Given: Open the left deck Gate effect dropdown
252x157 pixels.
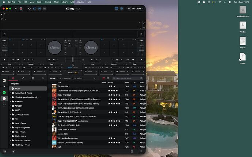Looking at the screenshot, I should coord(52,64).
